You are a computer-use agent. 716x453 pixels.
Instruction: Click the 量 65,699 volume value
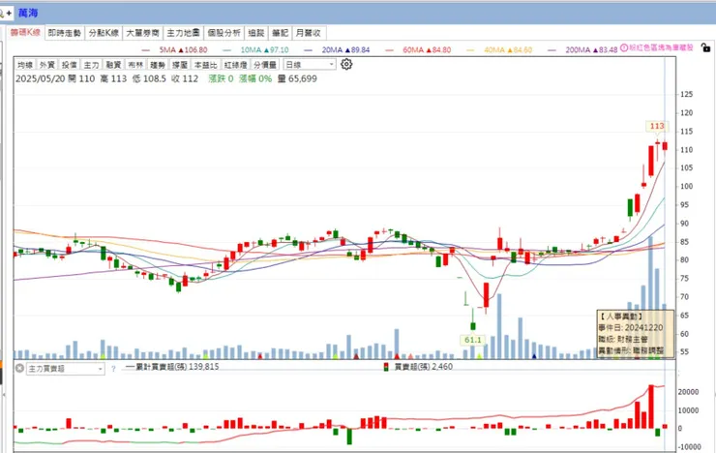(297, 78)
